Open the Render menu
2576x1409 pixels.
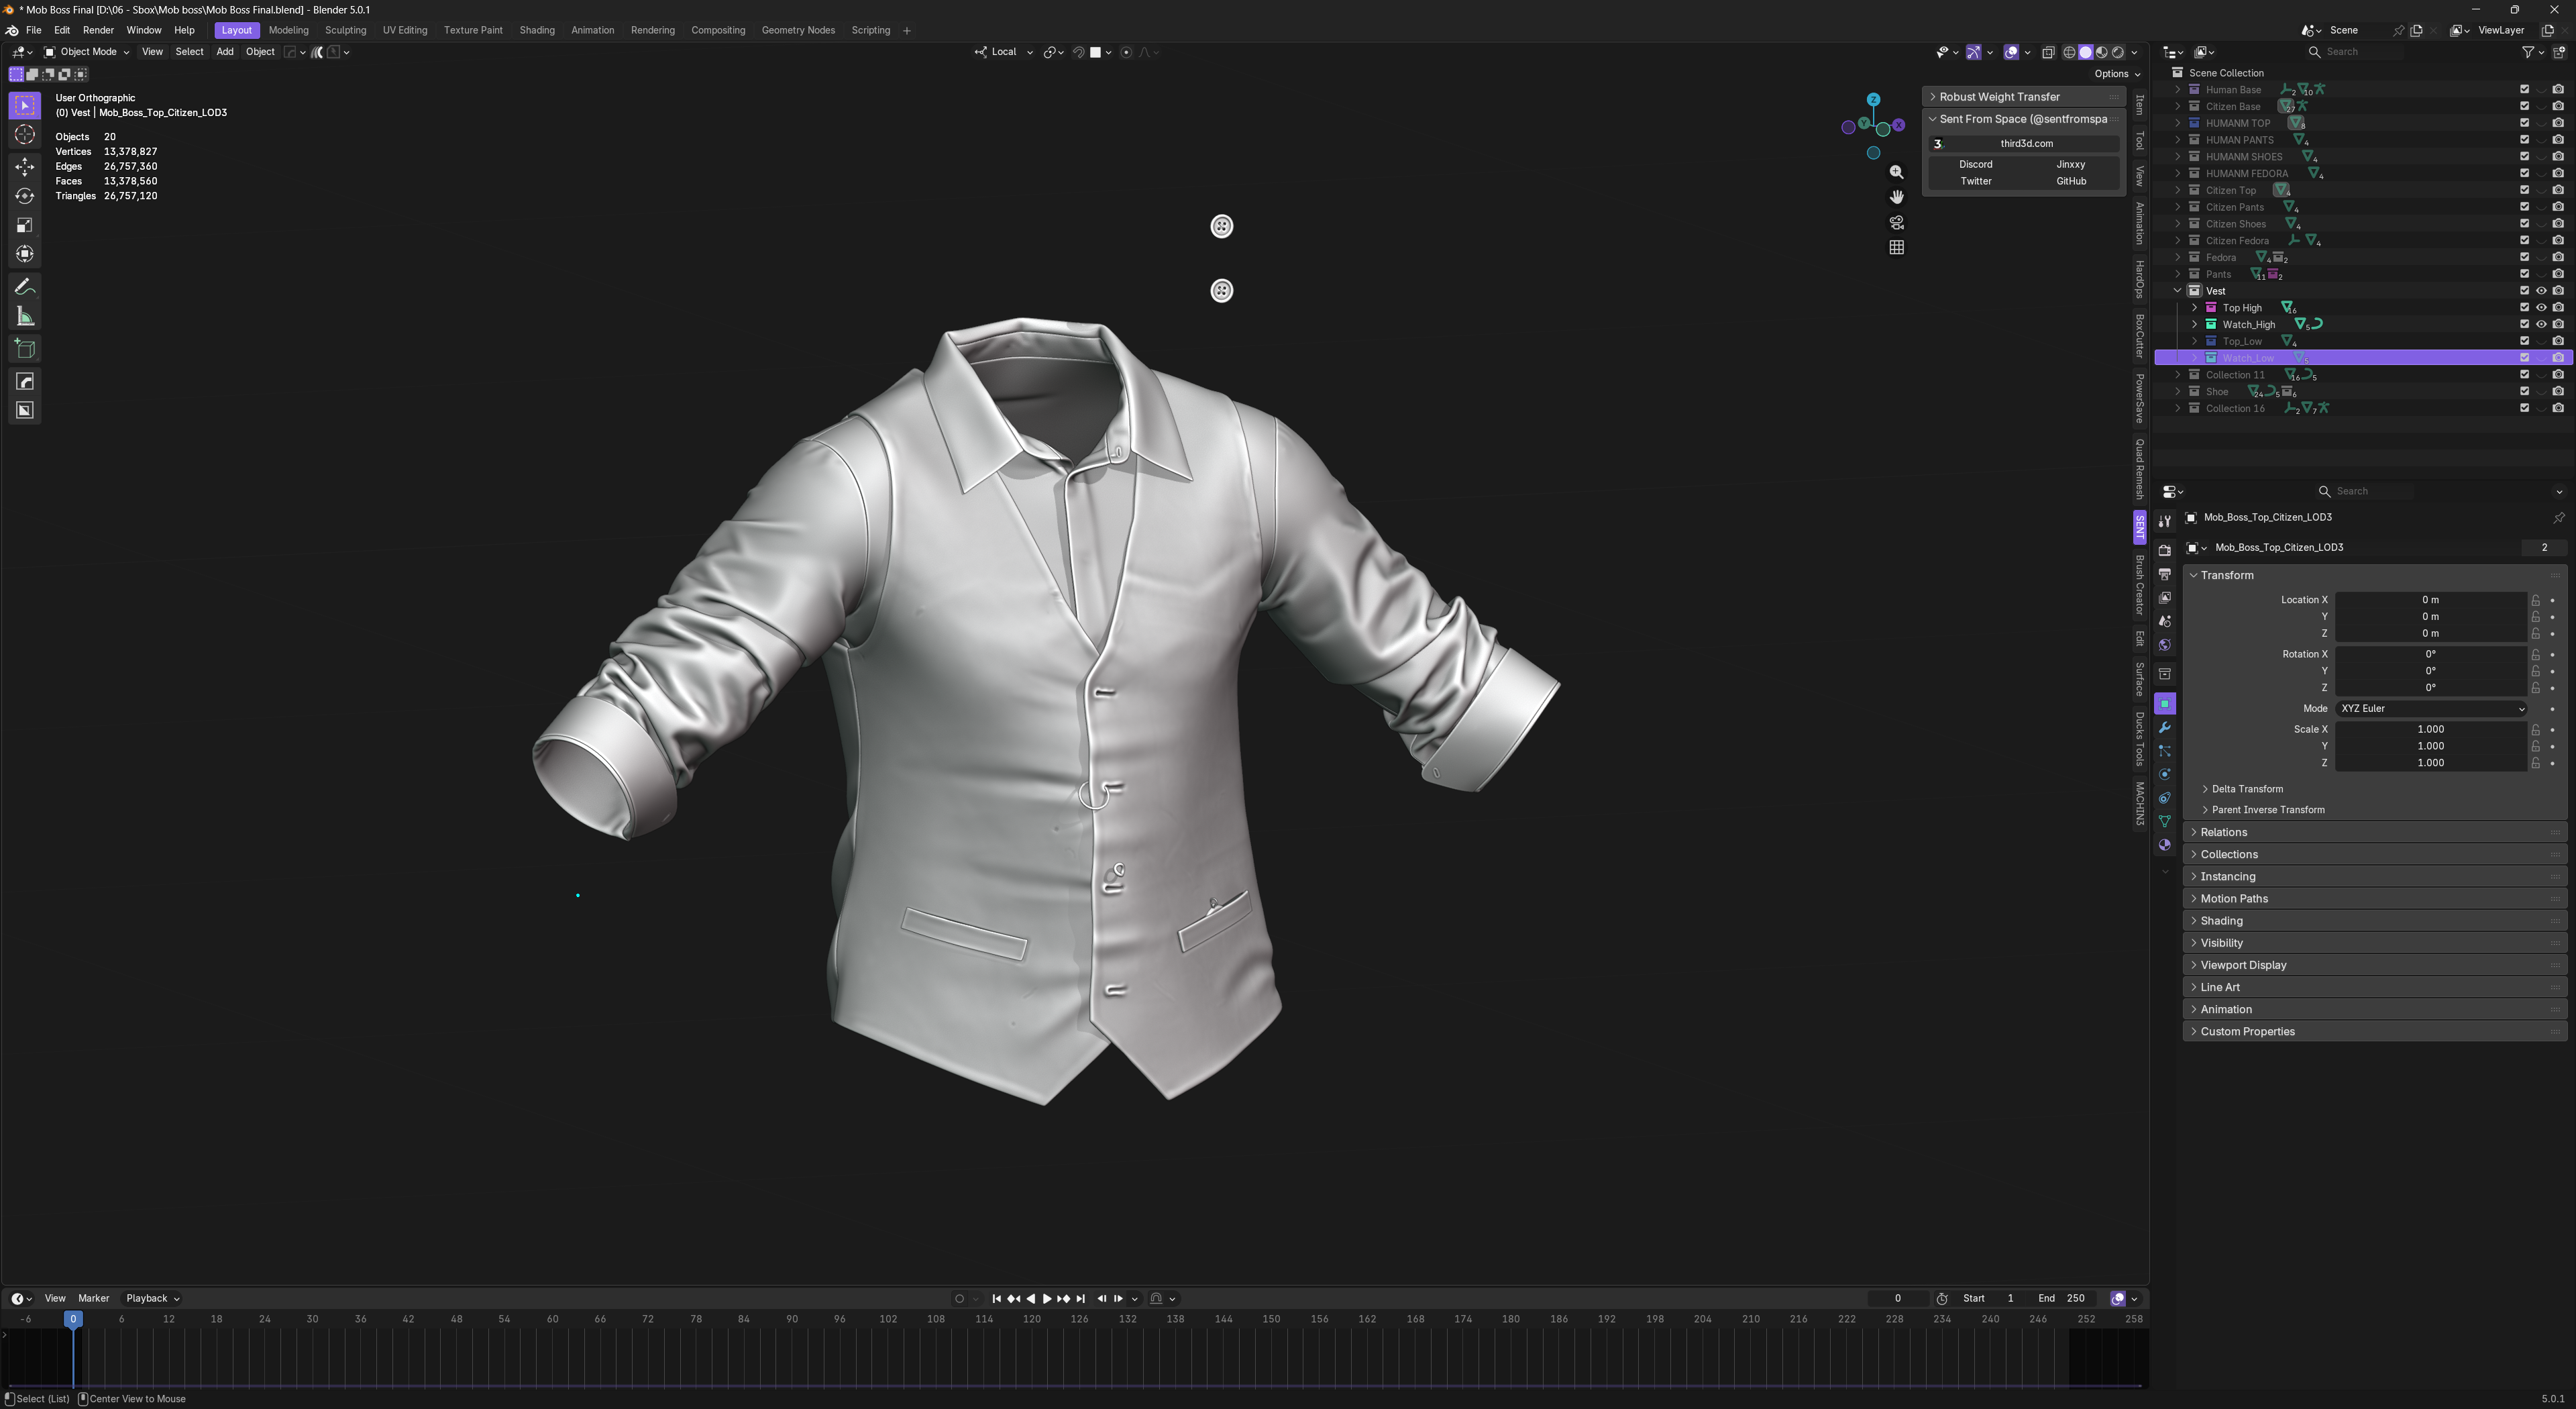tap(98, 30)
